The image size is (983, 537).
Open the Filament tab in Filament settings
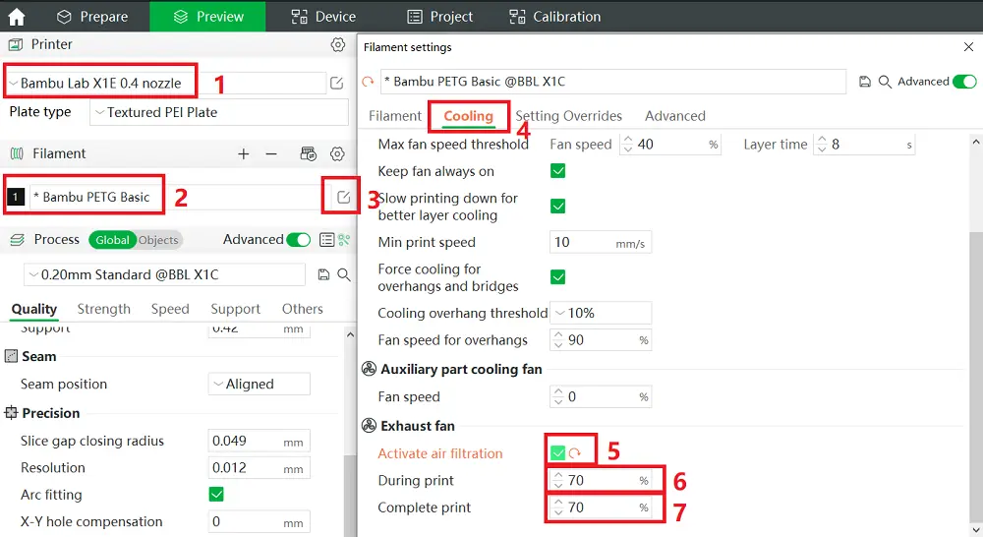pos(395,116)
